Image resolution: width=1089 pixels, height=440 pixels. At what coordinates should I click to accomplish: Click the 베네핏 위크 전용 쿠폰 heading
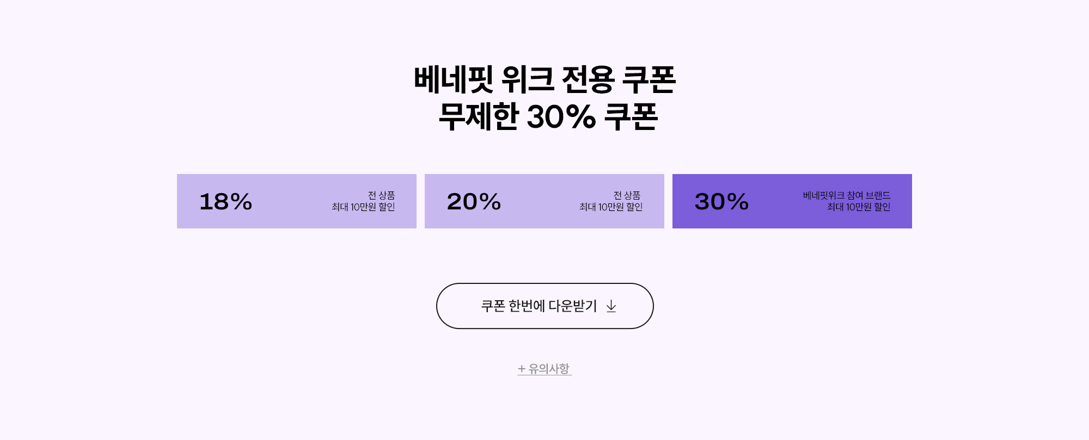click(x=544, y=79)
